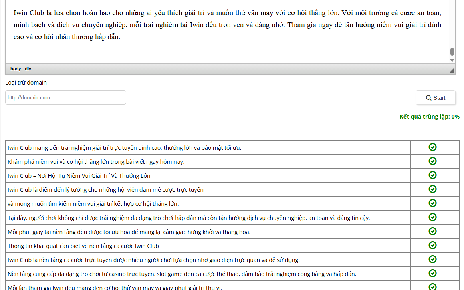The image size is (464, 290).
Task: Click check mark next to 'điểm đến lý tưởng' row
Action: pos(432,189)
